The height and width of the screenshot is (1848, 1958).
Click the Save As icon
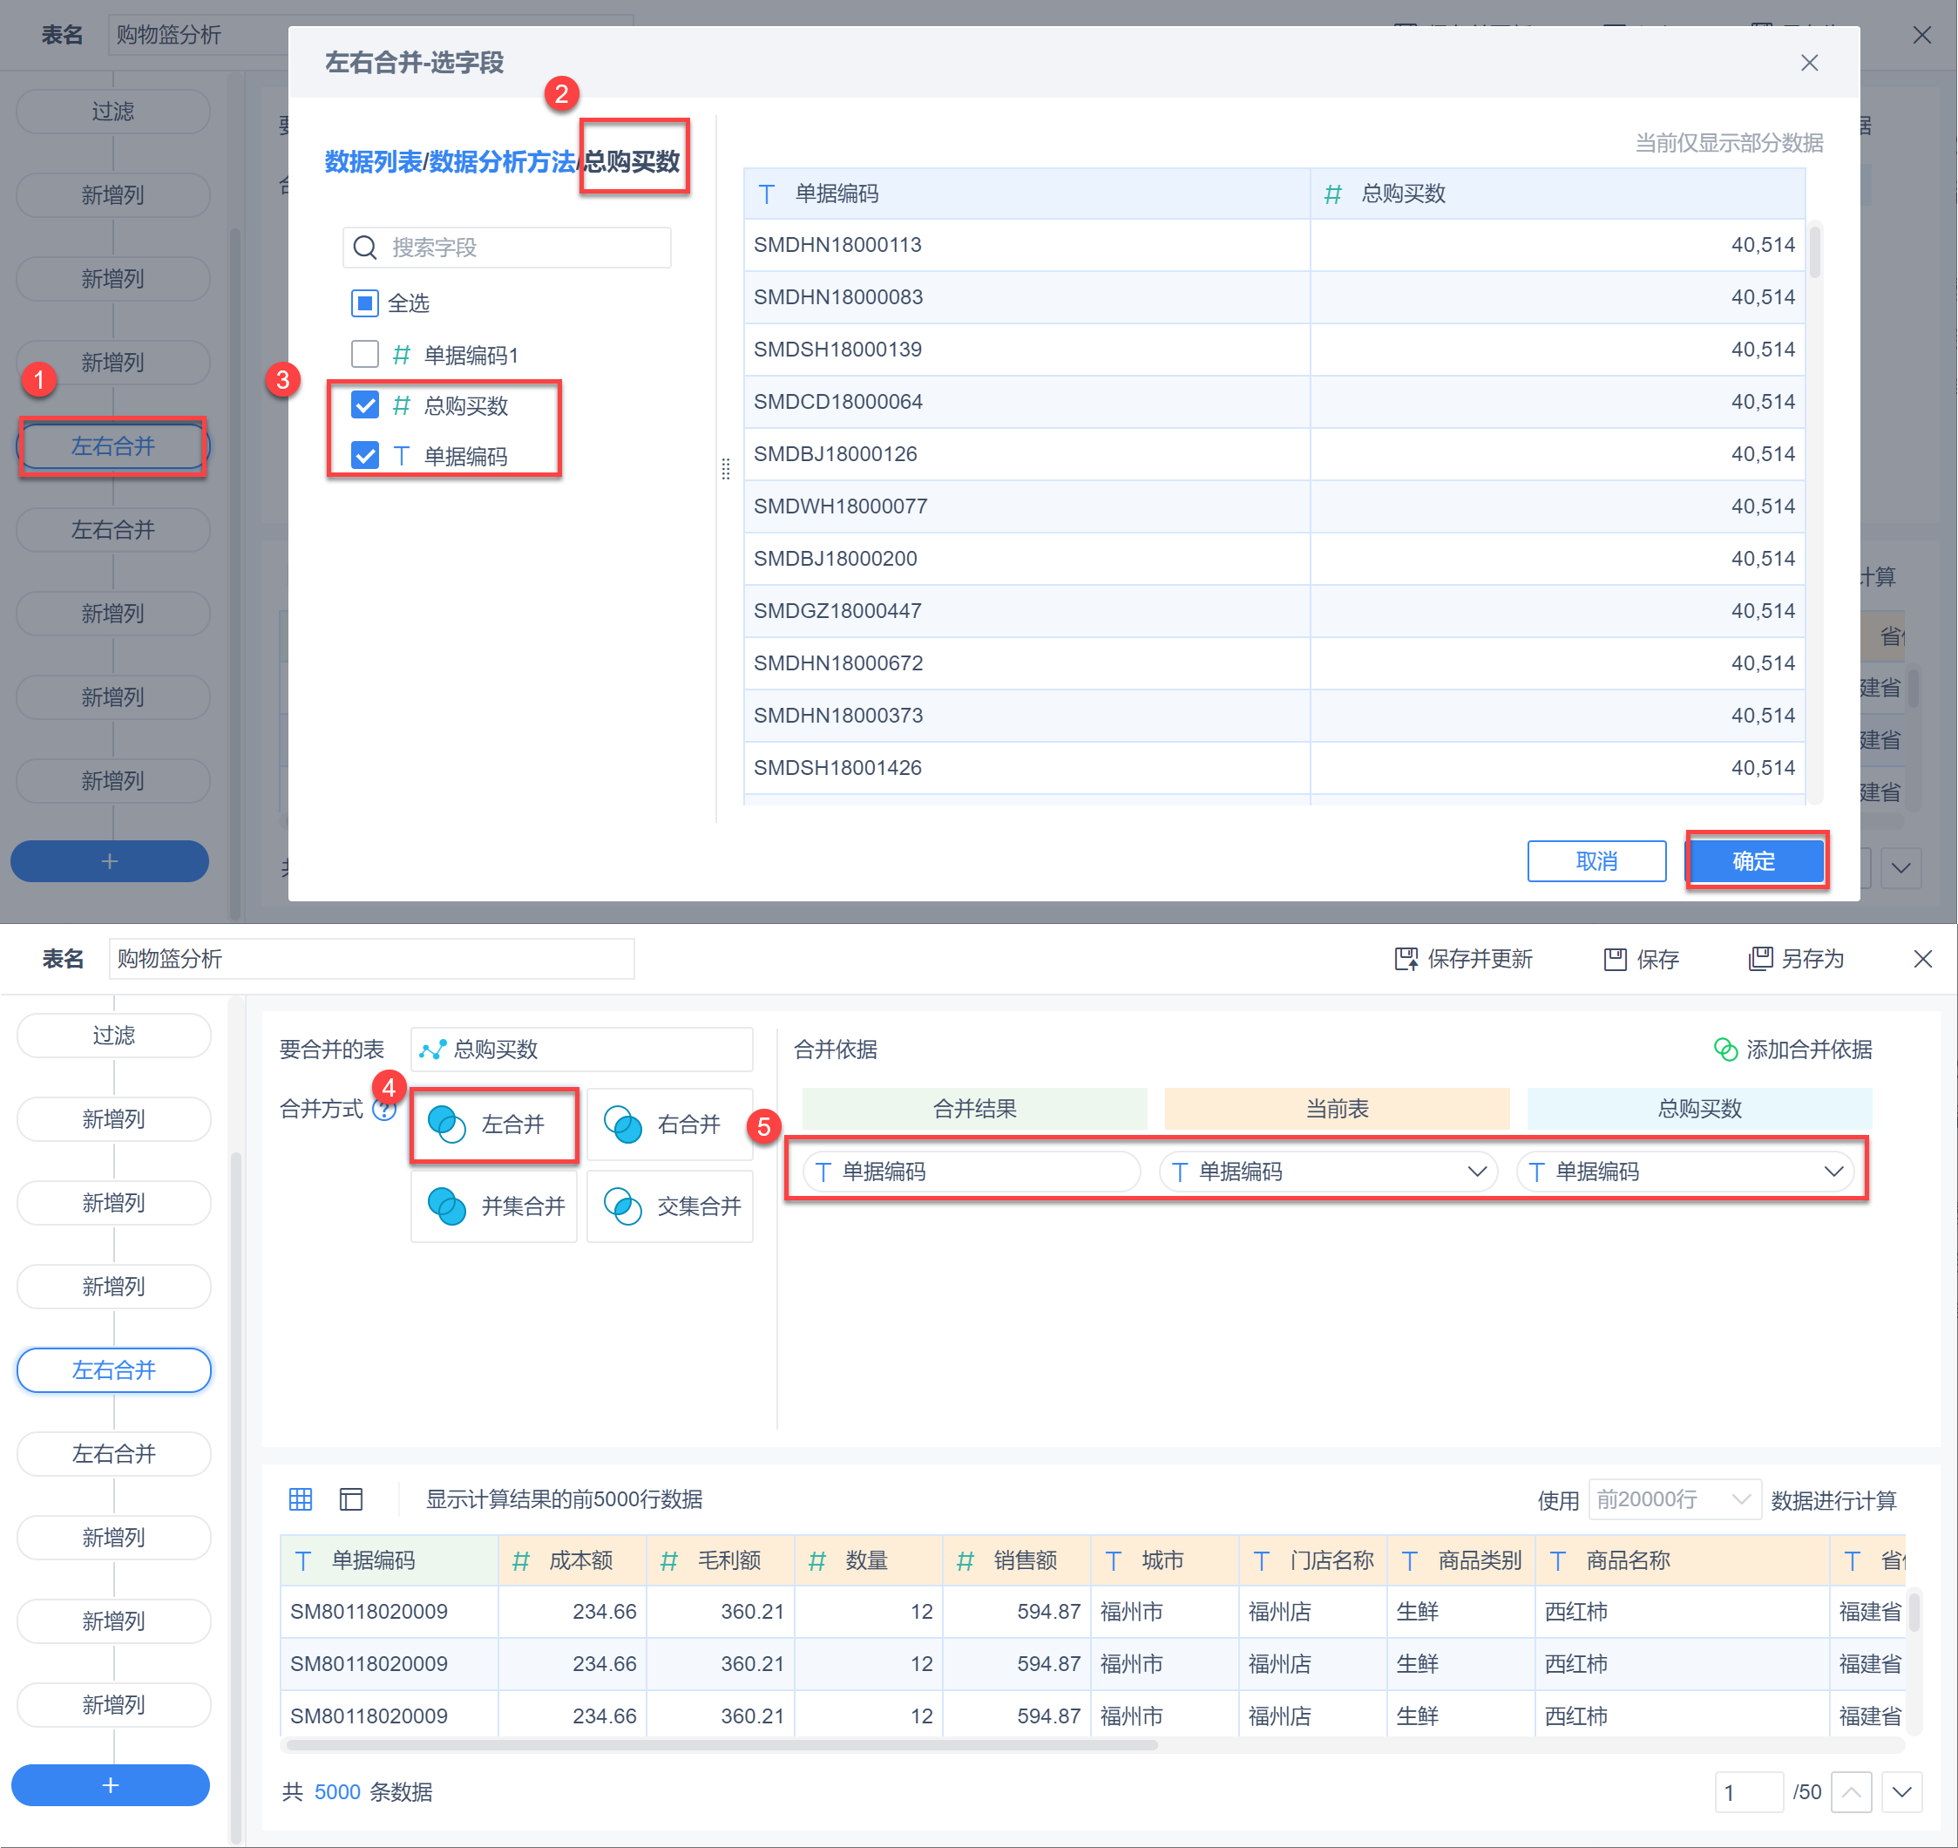(x=1759, y=959)
